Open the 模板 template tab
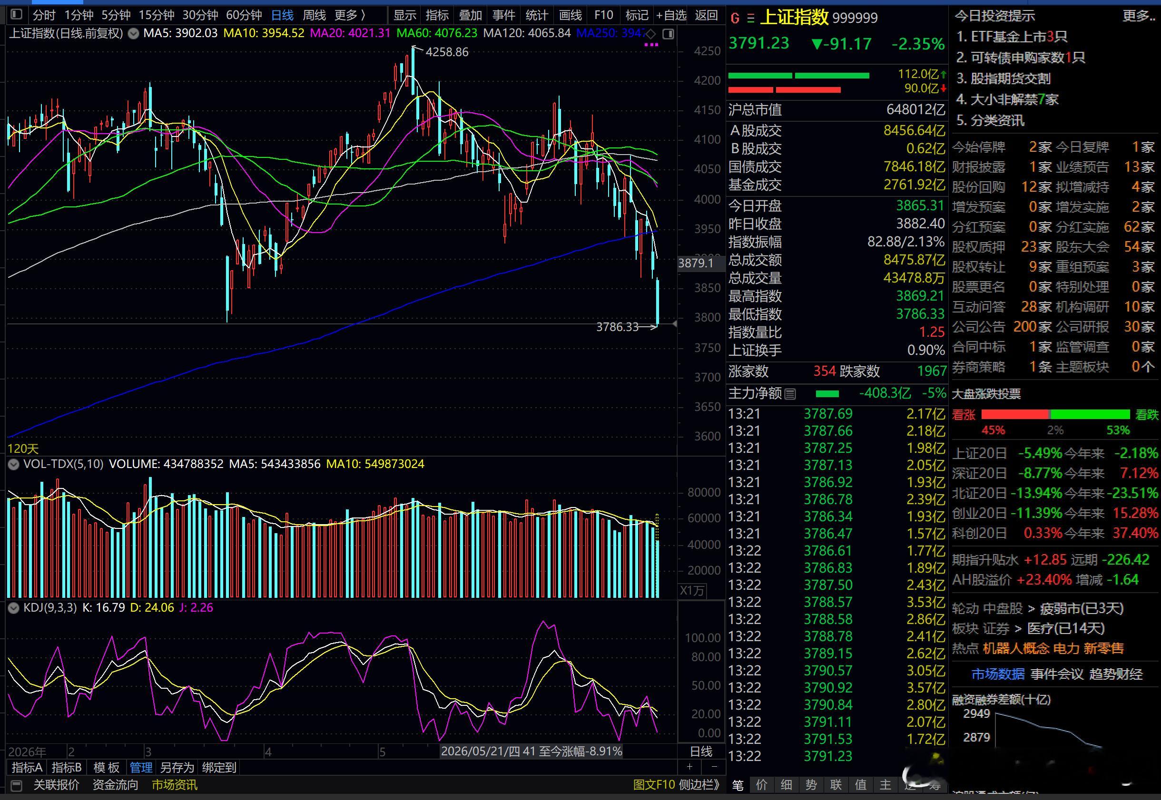The height and width of the screenshot is (800, 1161). point(106,767)
